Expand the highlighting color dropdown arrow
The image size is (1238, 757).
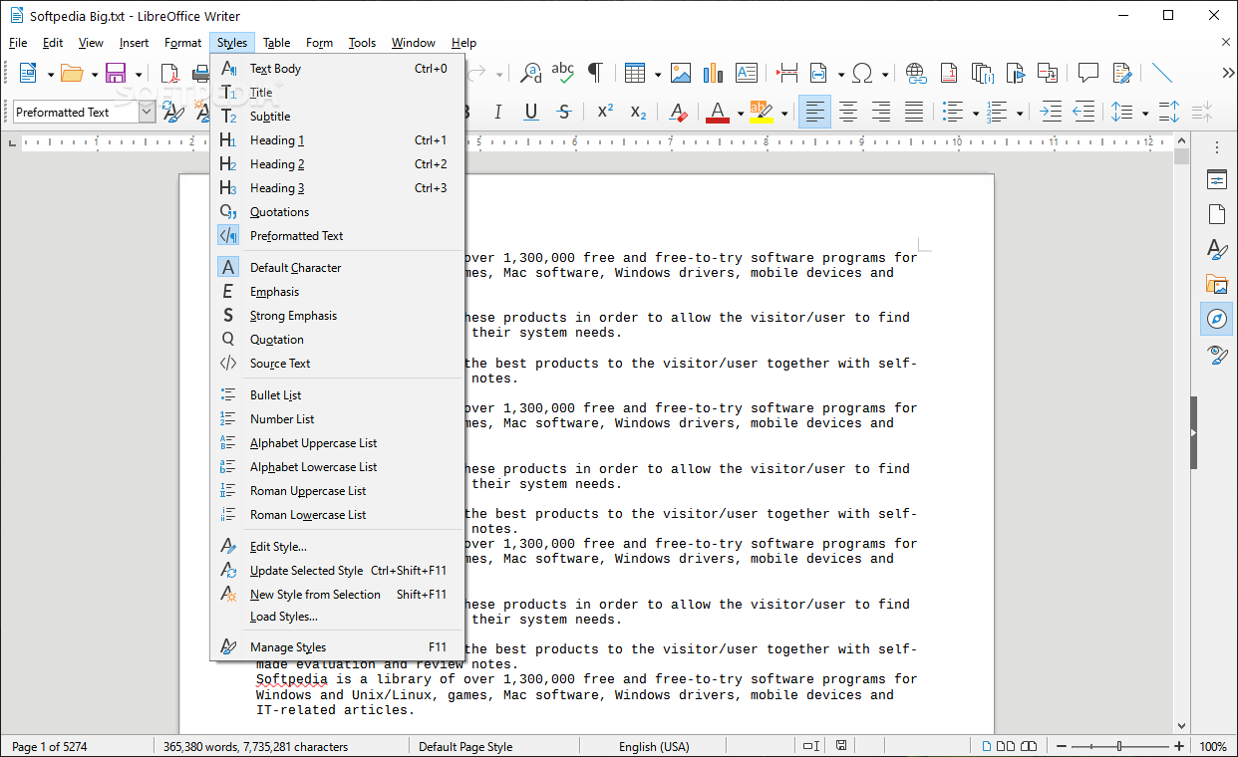784,113
